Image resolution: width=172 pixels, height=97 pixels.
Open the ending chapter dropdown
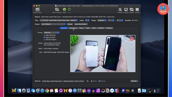coord(120,20)
